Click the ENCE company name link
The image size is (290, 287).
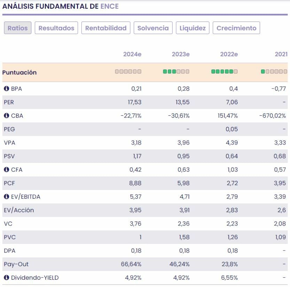(109, 6)
